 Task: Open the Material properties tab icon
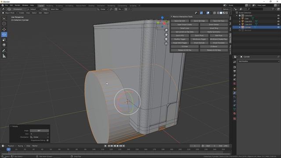(x=234, y=113)
